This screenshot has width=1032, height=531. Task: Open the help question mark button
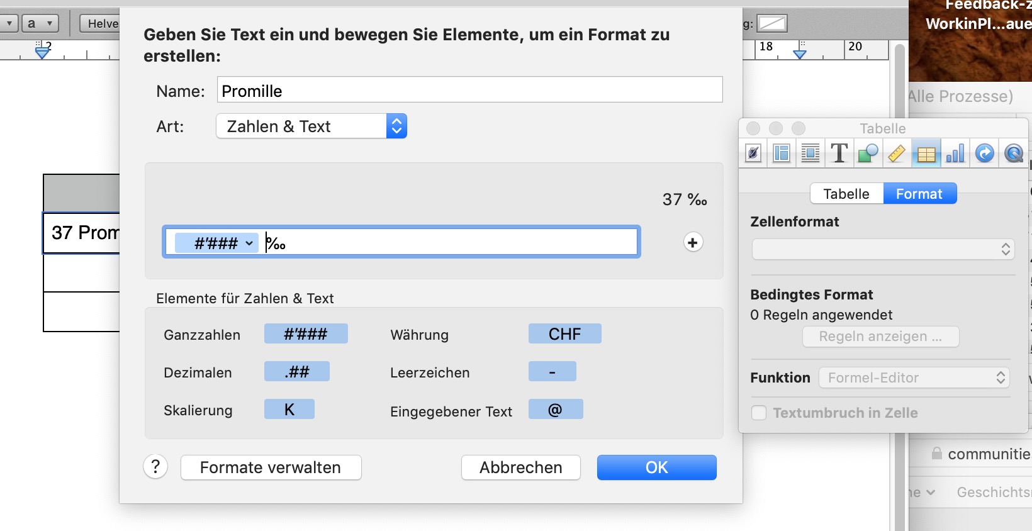(155, 467)
